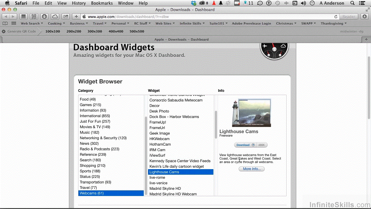The width and height of the screenshot is (371, 209).
Task: Expand the Business bookmarks folder
Action: tap(79, 24)
